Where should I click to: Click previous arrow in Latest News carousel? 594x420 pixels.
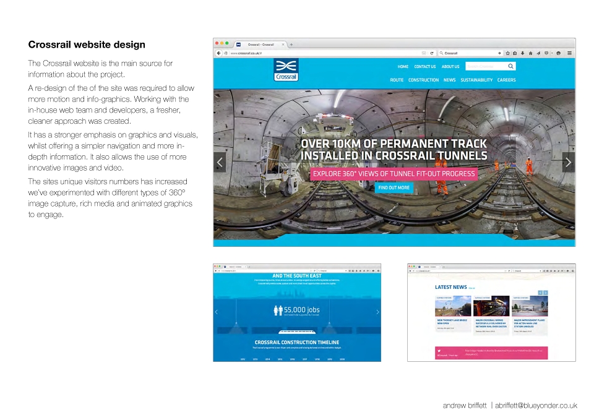541,293
